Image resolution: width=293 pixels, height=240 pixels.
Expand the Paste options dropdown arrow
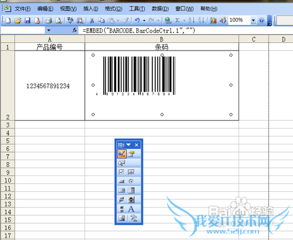118,21
